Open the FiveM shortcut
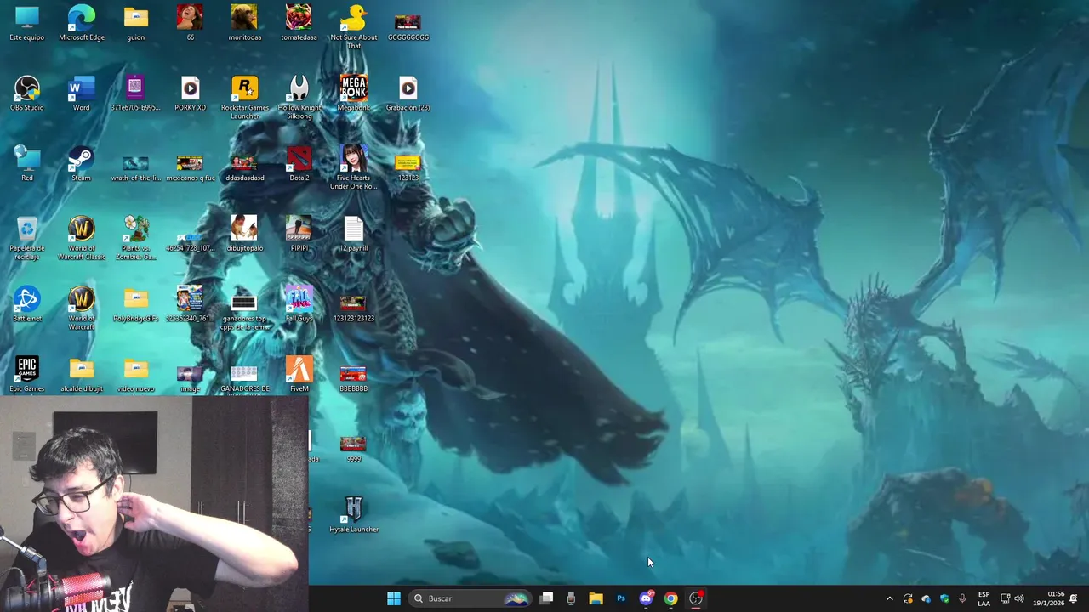The image size is (1089, 612). (299, 375)
